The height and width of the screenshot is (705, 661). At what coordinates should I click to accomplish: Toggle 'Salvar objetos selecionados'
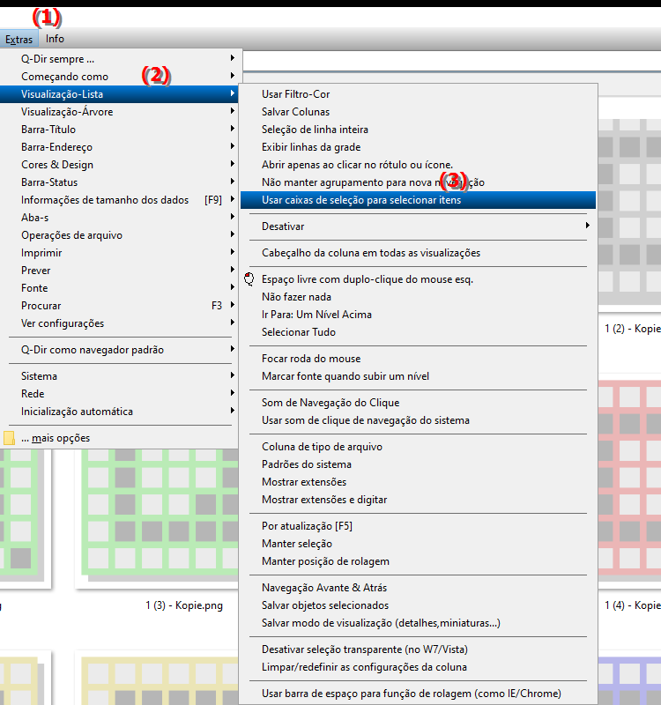click(x=418, y=605)
